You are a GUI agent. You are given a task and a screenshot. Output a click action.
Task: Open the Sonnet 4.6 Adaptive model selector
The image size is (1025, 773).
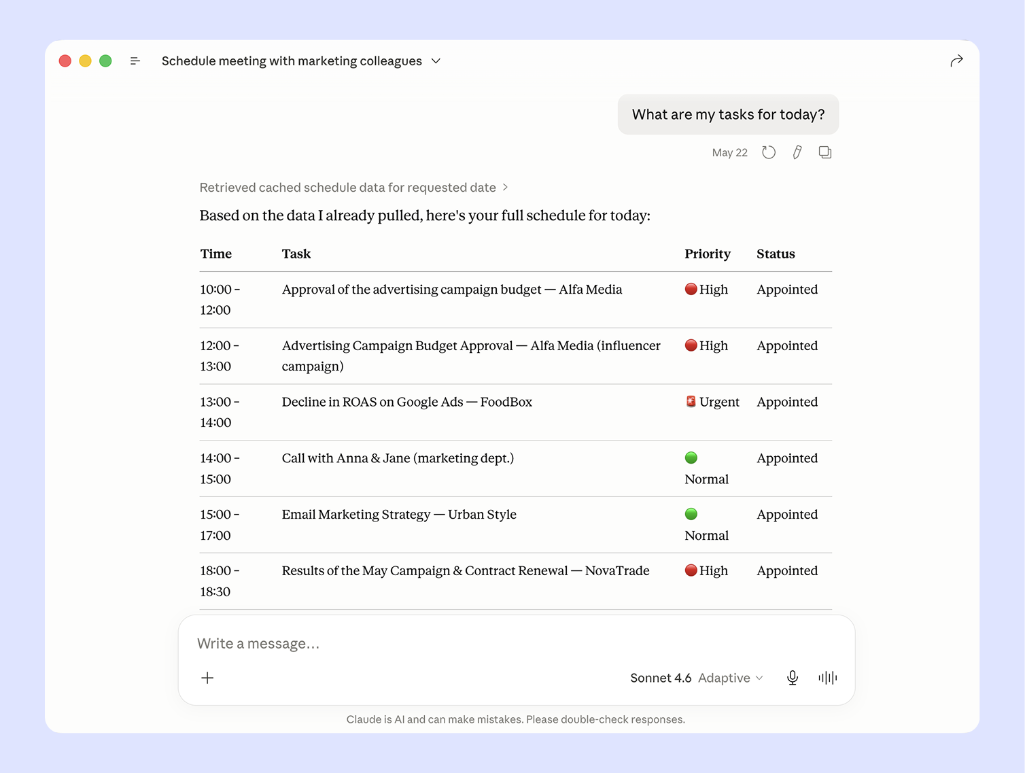pyautogui.click(x=697, y=678)
